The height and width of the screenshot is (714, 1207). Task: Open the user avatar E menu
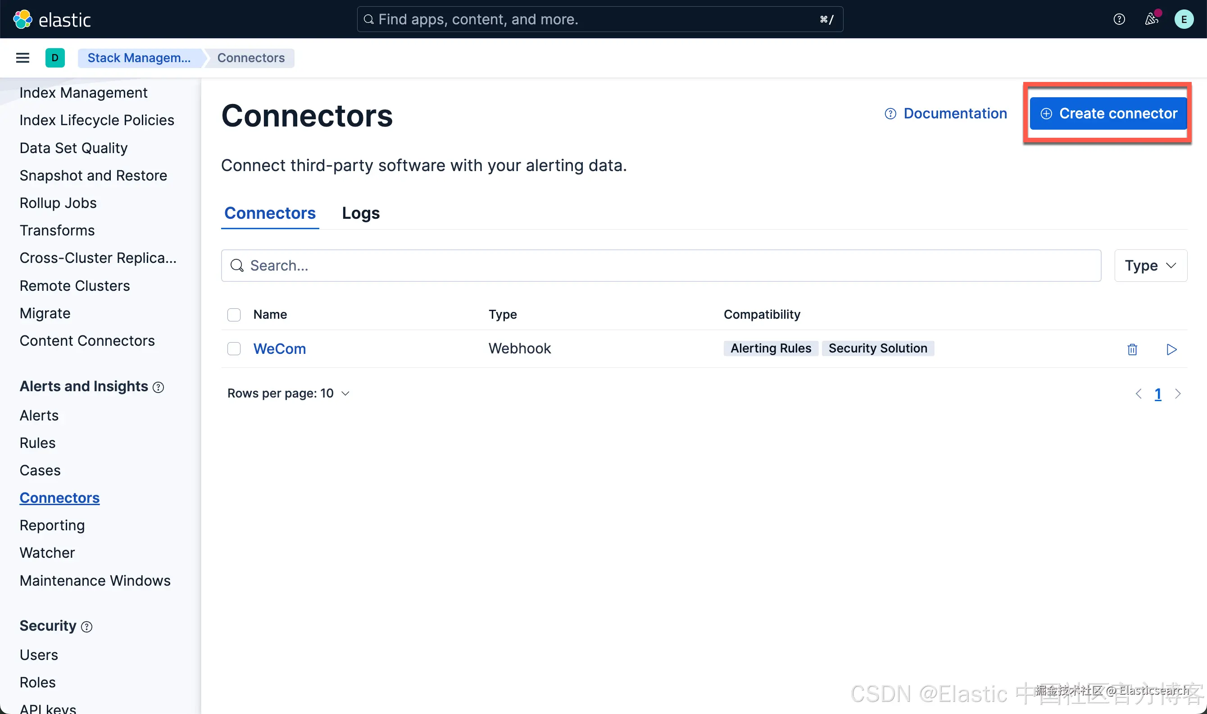1184,19
